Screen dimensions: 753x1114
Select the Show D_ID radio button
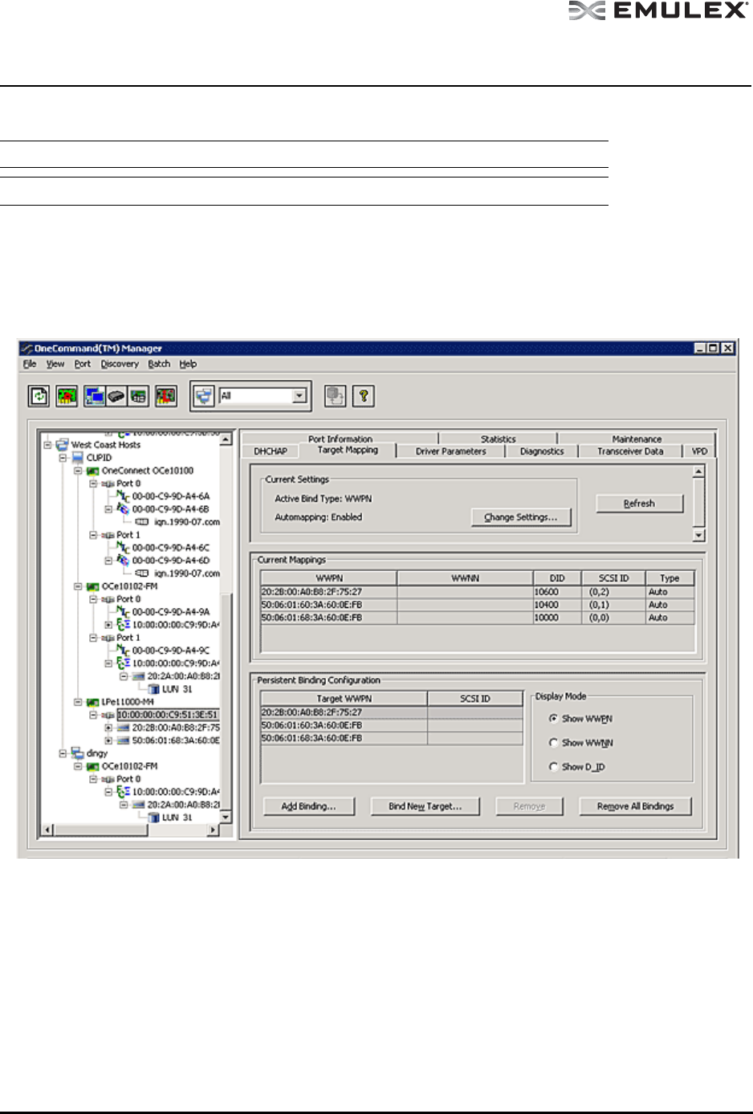point(553,767)
